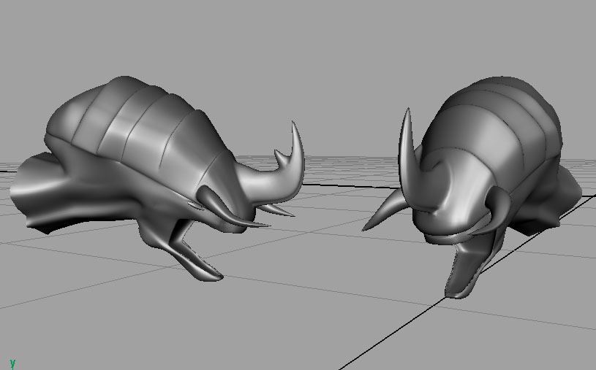Click the green Y axis indicator
The height and width of the screenshot is (370, 596).
12,364
